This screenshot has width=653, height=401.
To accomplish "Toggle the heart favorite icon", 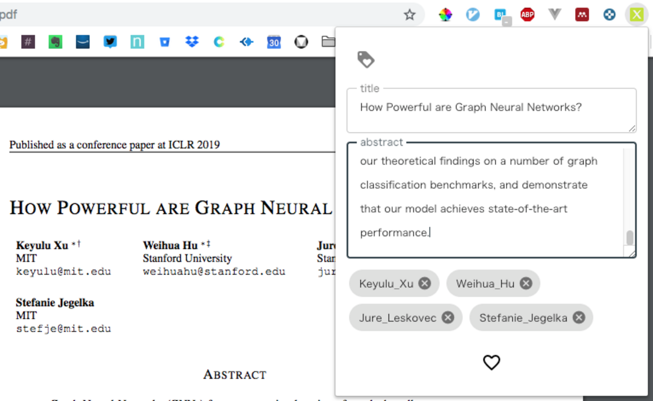I will [x=491, y=362].
